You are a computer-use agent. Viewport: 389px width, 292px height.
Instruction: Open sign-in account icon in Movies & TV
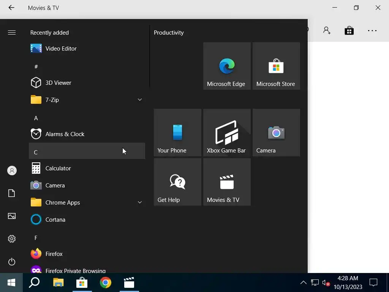click(x=327, y=30)
